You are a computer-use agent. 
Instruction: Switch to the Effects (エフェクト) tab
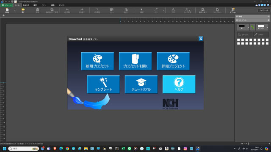(61, 5)
